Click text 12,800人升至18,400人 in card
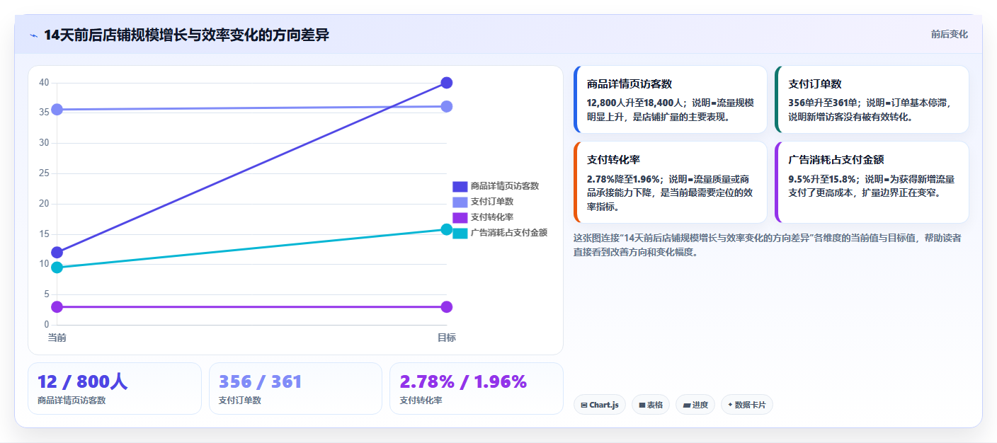997x443 pixels. point(634,103)
